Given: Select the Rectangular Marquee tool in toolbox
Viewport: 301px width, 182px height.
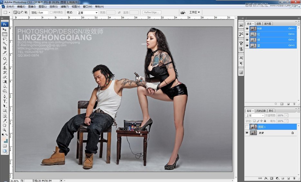Looking at the screenshot, I should click(5, 34).
